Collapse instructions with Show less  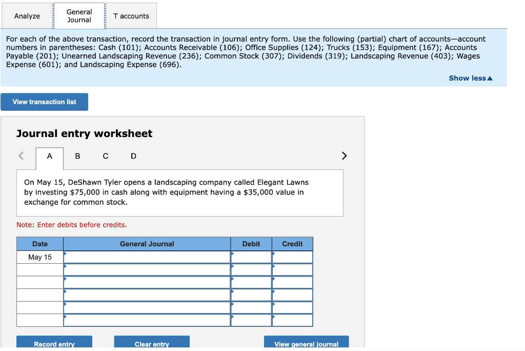471,78
